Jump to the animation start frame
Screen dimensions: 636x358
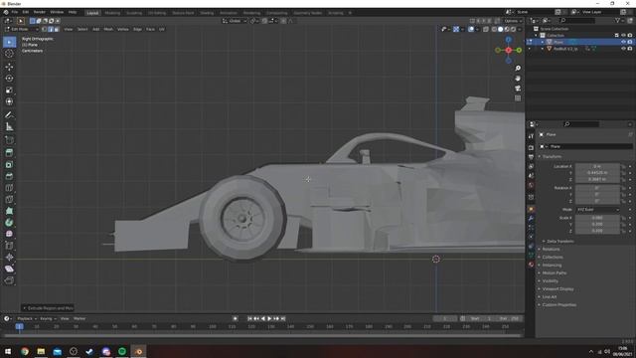[x=249, y=318]
